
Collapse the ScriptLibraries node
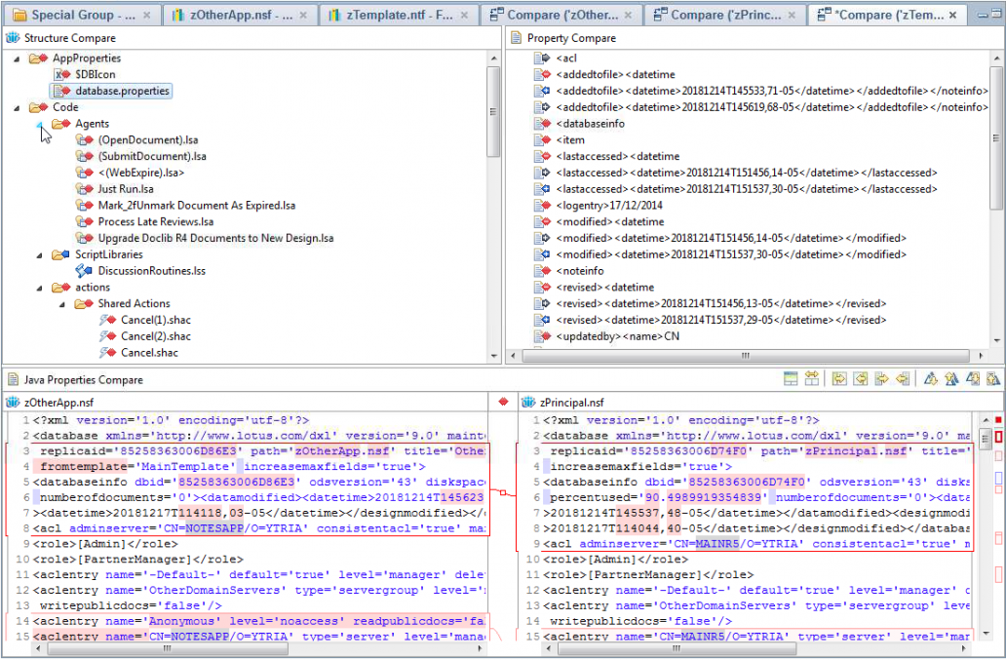[x=40, y=255]
